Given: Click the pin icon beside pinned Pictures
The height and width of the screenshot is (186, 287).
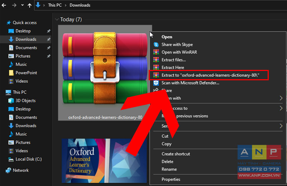Looking at the screenshot, I should 48,56.
